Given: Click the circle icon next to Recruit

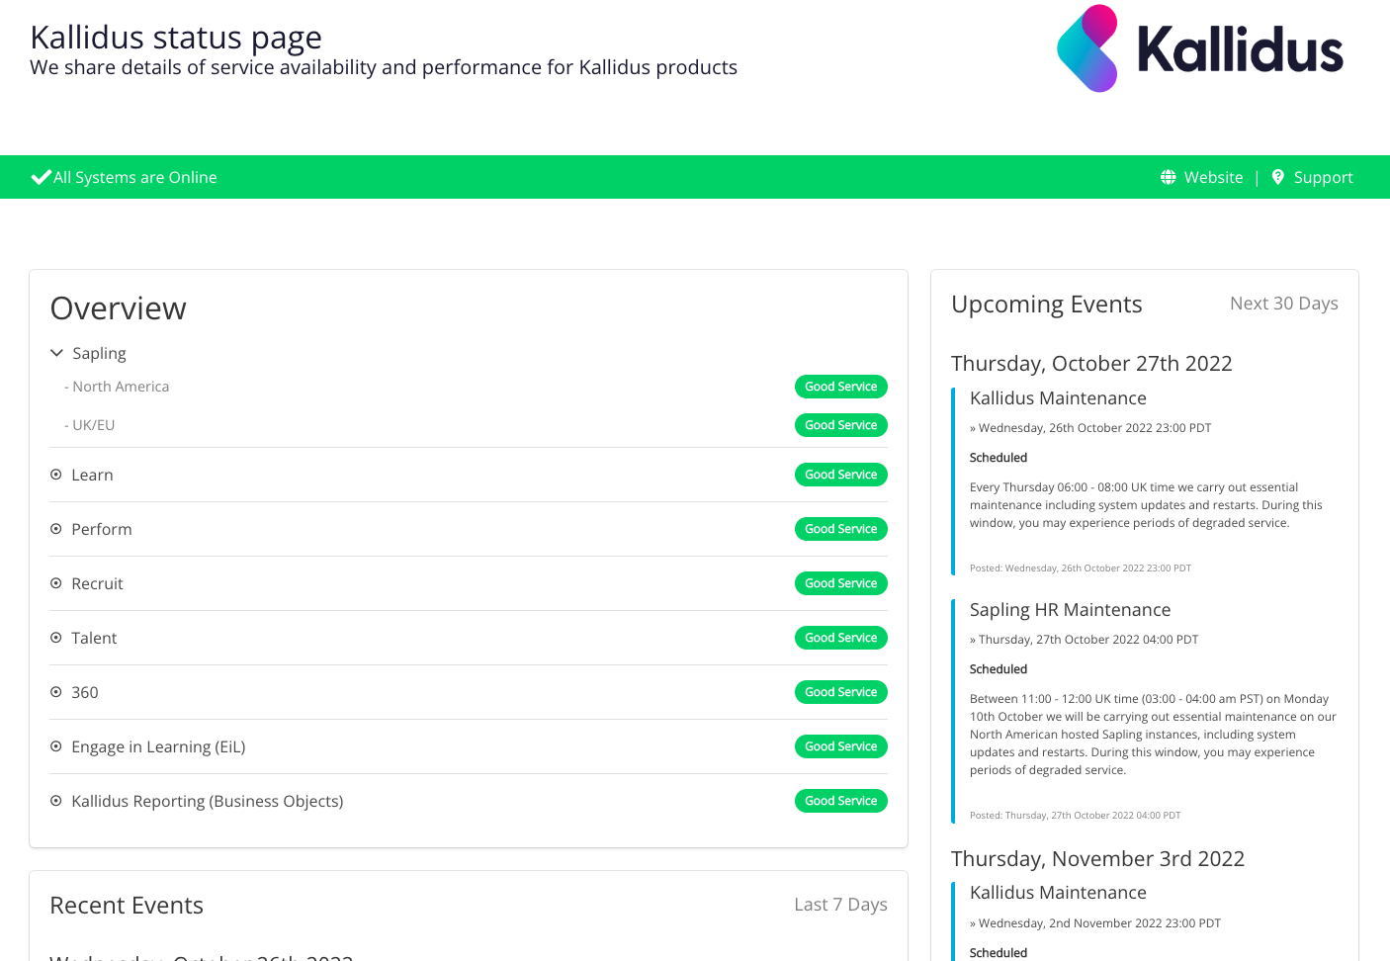Looking at the screenshot, I should pyautogui.click(x=56, y=583).
